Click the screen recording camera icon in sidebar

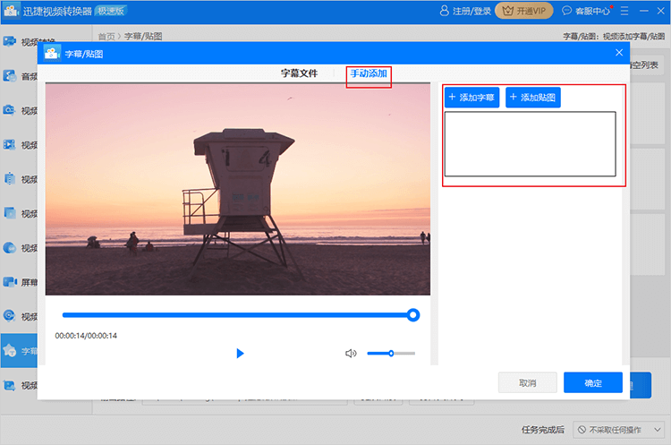10,281
